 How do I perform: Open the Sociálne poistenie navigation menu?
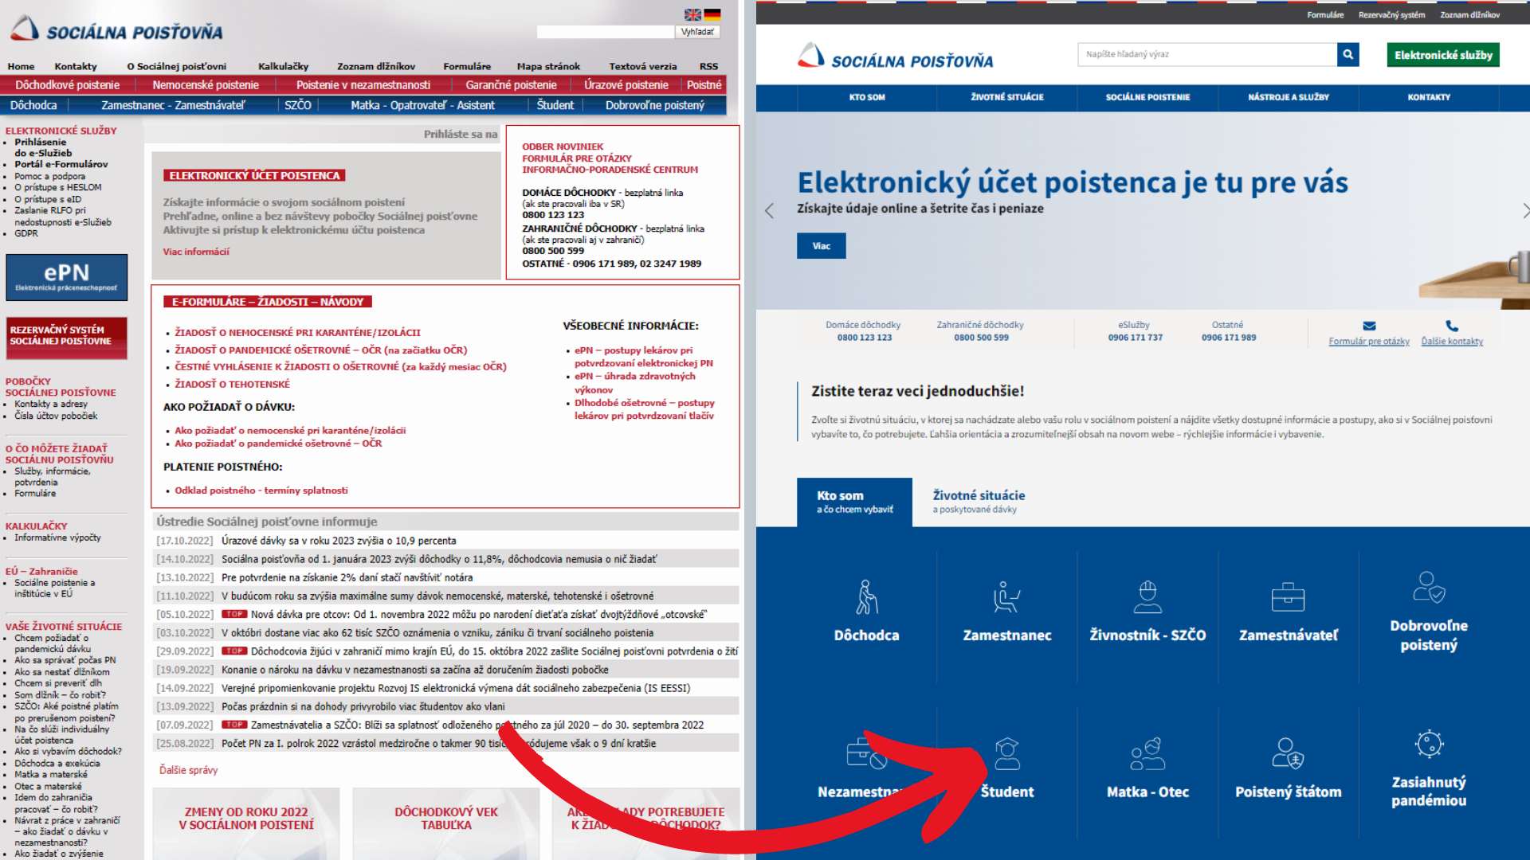click(1147, 97)
